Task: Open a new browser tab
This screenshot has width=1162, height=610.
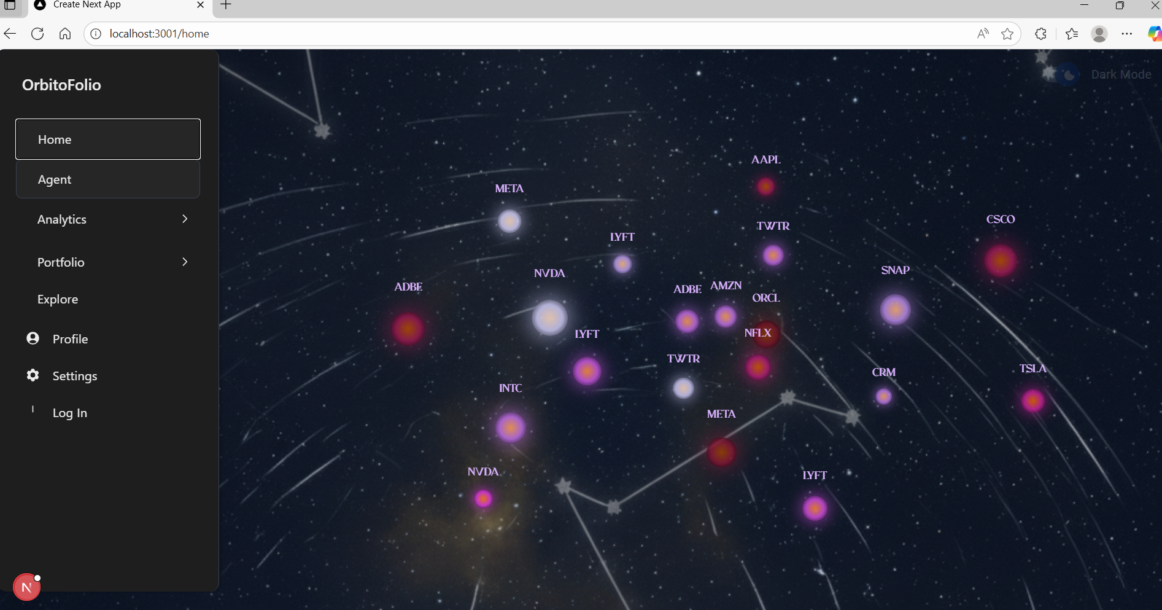Action: click(x=226, y=6)
